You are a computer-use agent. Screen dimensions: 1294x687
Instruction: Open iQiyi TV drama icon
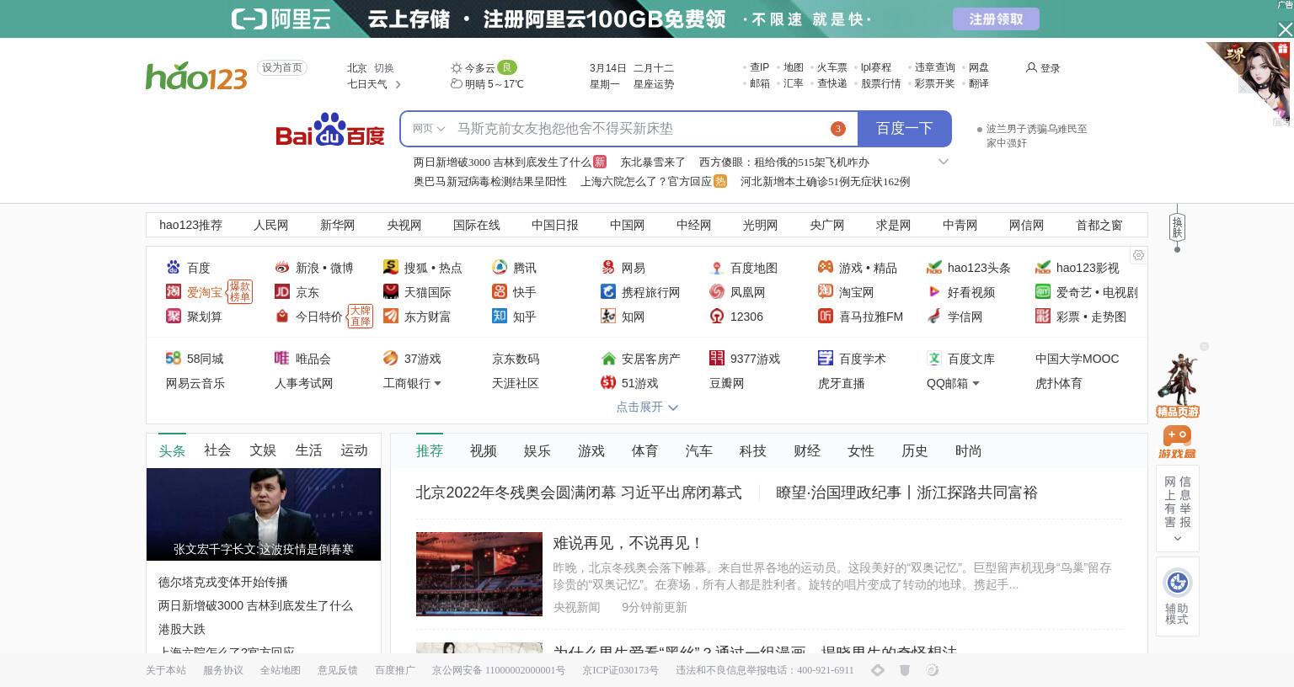point(1043,292)
